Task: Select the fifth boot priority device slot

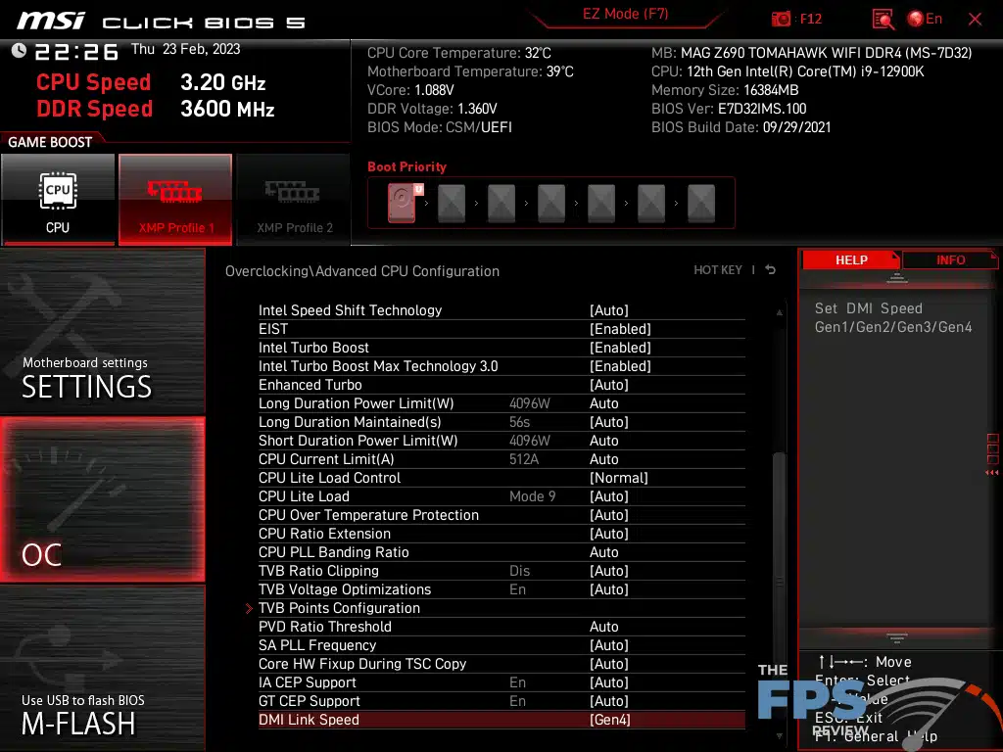Action: pyautogui.click(x=601, y=203)
